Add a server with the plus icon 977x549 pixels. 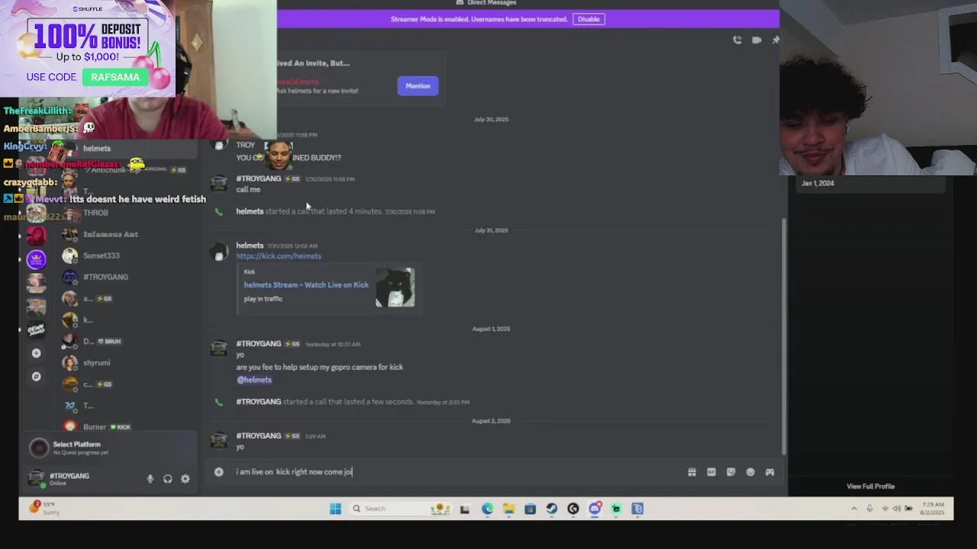(x=36, y=353)
